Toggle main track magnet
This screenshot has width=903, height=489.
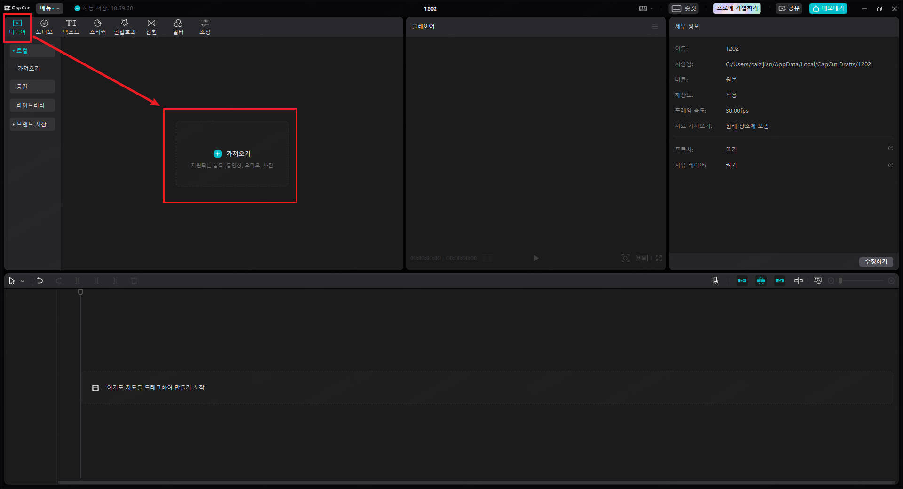742,281
